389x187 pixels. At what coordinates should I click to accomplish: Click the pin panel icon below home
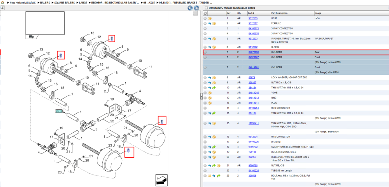coord(2,8)
